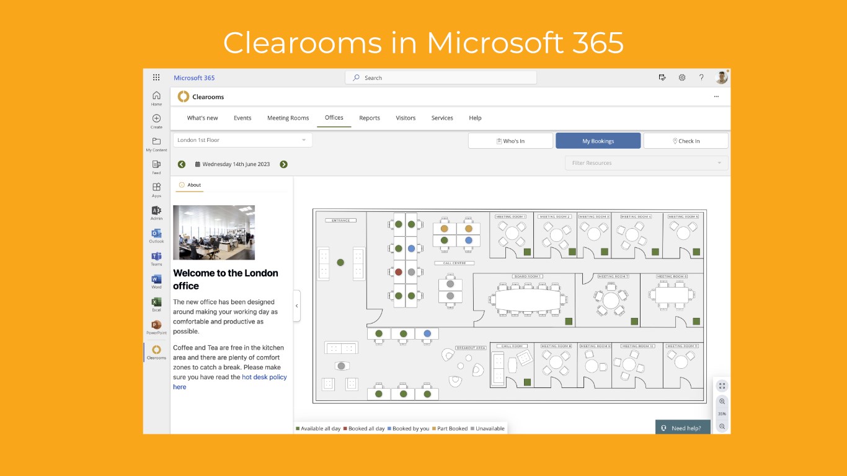
Task: Launch Outlook from the sidebar
Action: click(x=156, y=236)
